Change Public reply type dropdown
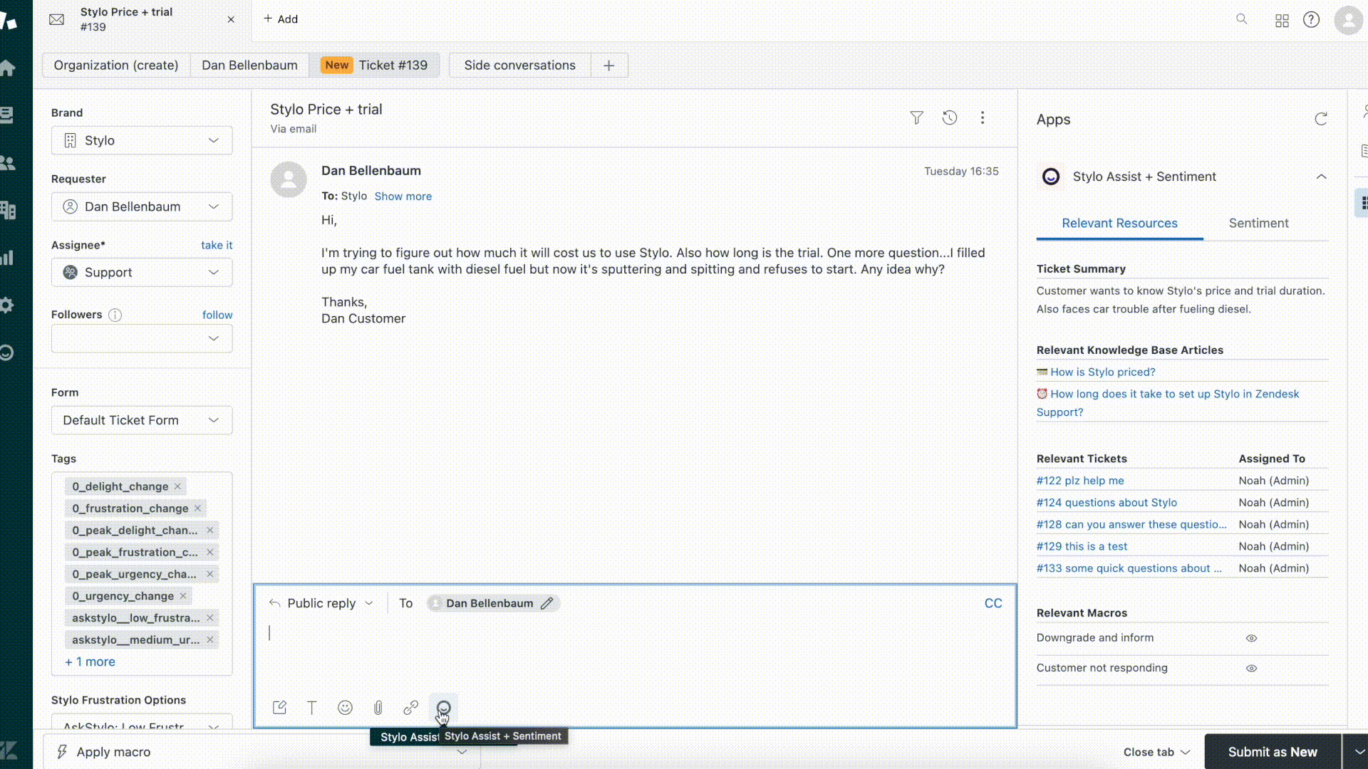 [321, 604]
